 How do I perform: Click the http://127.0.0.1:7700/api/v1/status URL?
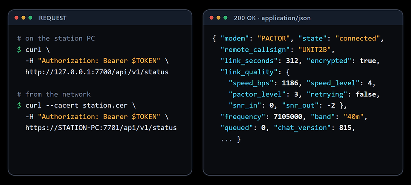(97, 72)
